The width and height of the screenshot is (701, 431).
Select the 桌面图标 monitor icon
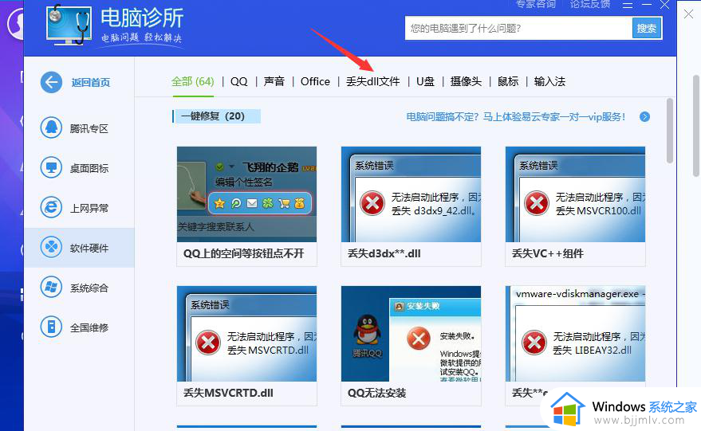(51, 168)
